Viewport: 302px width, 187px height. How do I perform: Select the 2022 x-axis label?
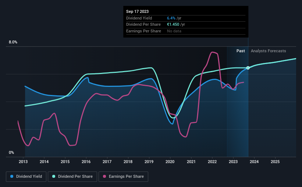point(212,162)
